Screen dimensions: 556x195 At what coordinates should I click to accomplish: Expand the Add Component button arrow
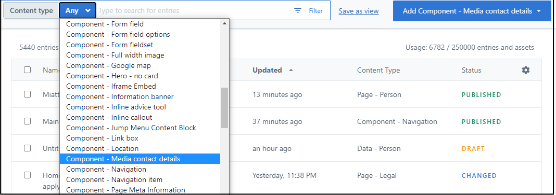[x=539, y=11]
